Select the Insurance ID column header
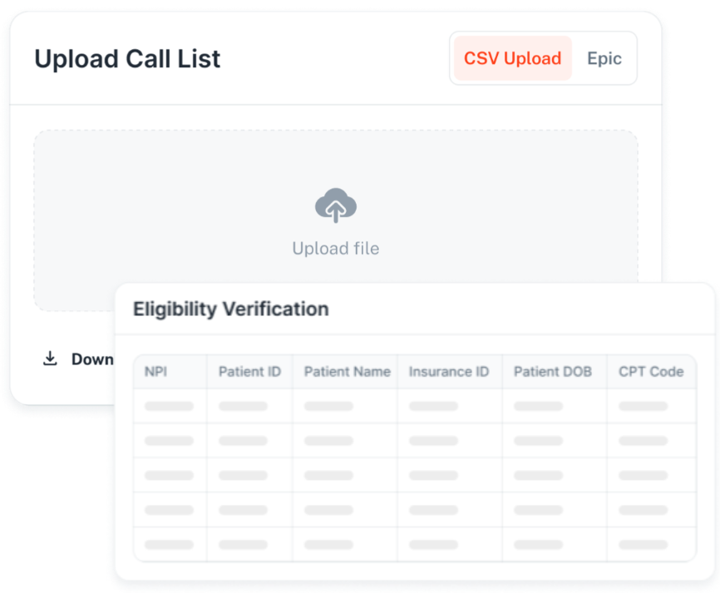This screenshot has height=593, width=720. click(449, 372)
